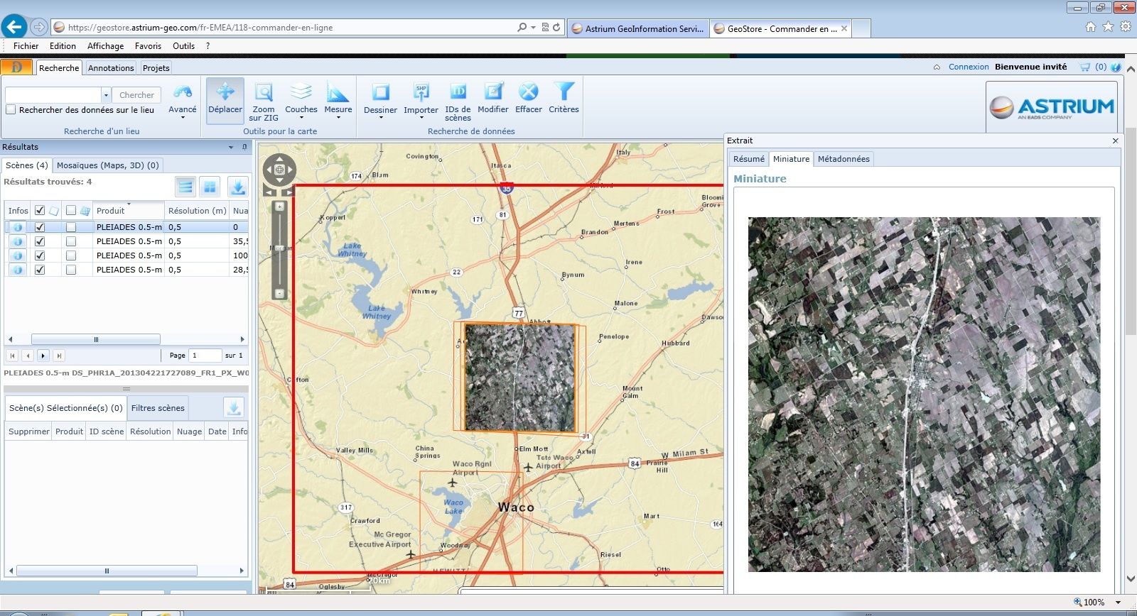This screenshot has height=616, width=1137.
Task: Expand the place search combo box dropdown
Action: click(x=106, y=95)
